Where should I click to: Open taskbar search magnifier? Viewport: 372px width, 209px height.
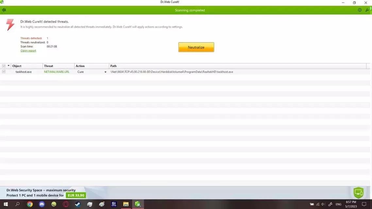(18, 204)
